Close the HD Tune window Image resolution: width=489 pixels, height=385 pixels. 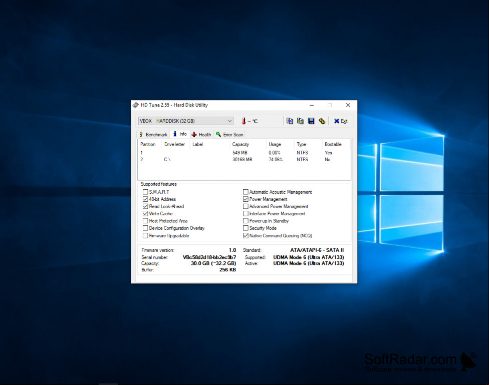tap(348, 105)
